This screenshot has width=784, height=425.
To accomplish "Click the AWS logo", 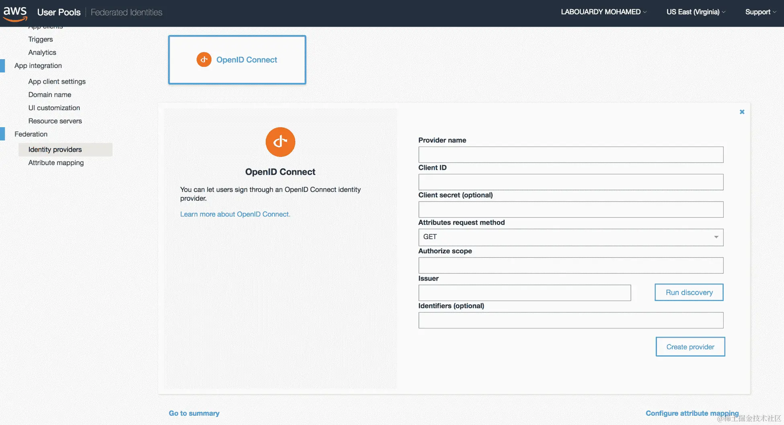I will 15,13.
